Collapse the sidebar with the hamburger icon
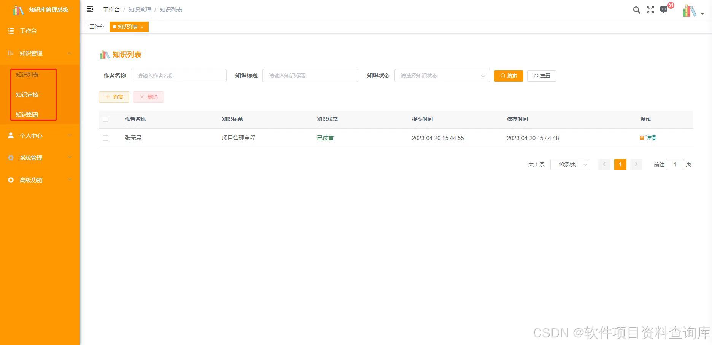The width and height of the screenshot is (712, 345). tap(90, 9)
